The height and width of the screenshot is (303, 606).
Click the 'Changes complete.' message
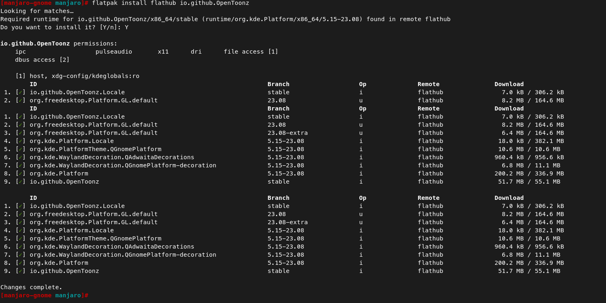[31, 287]
